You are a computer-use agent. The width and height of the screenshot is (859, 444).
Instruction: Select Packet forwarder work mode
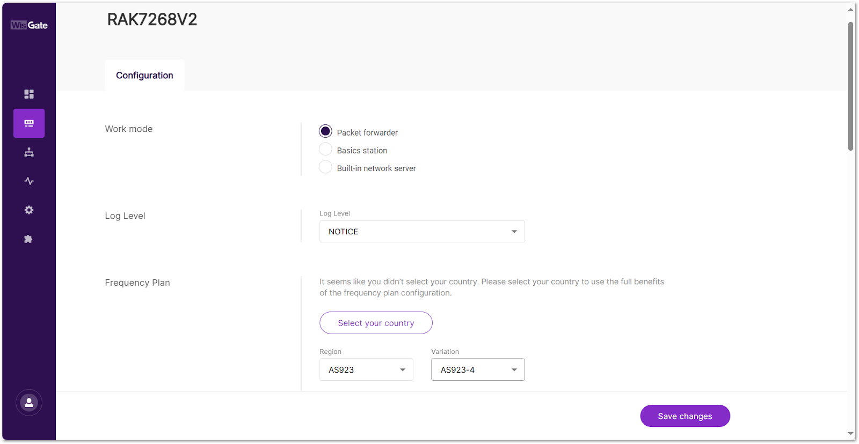325,131
